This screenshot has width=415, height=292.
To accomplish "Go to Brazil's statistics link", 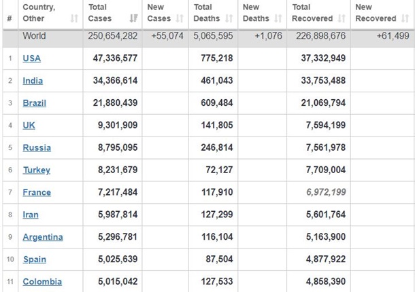I will pyautogui.click(x=34, y=103).
